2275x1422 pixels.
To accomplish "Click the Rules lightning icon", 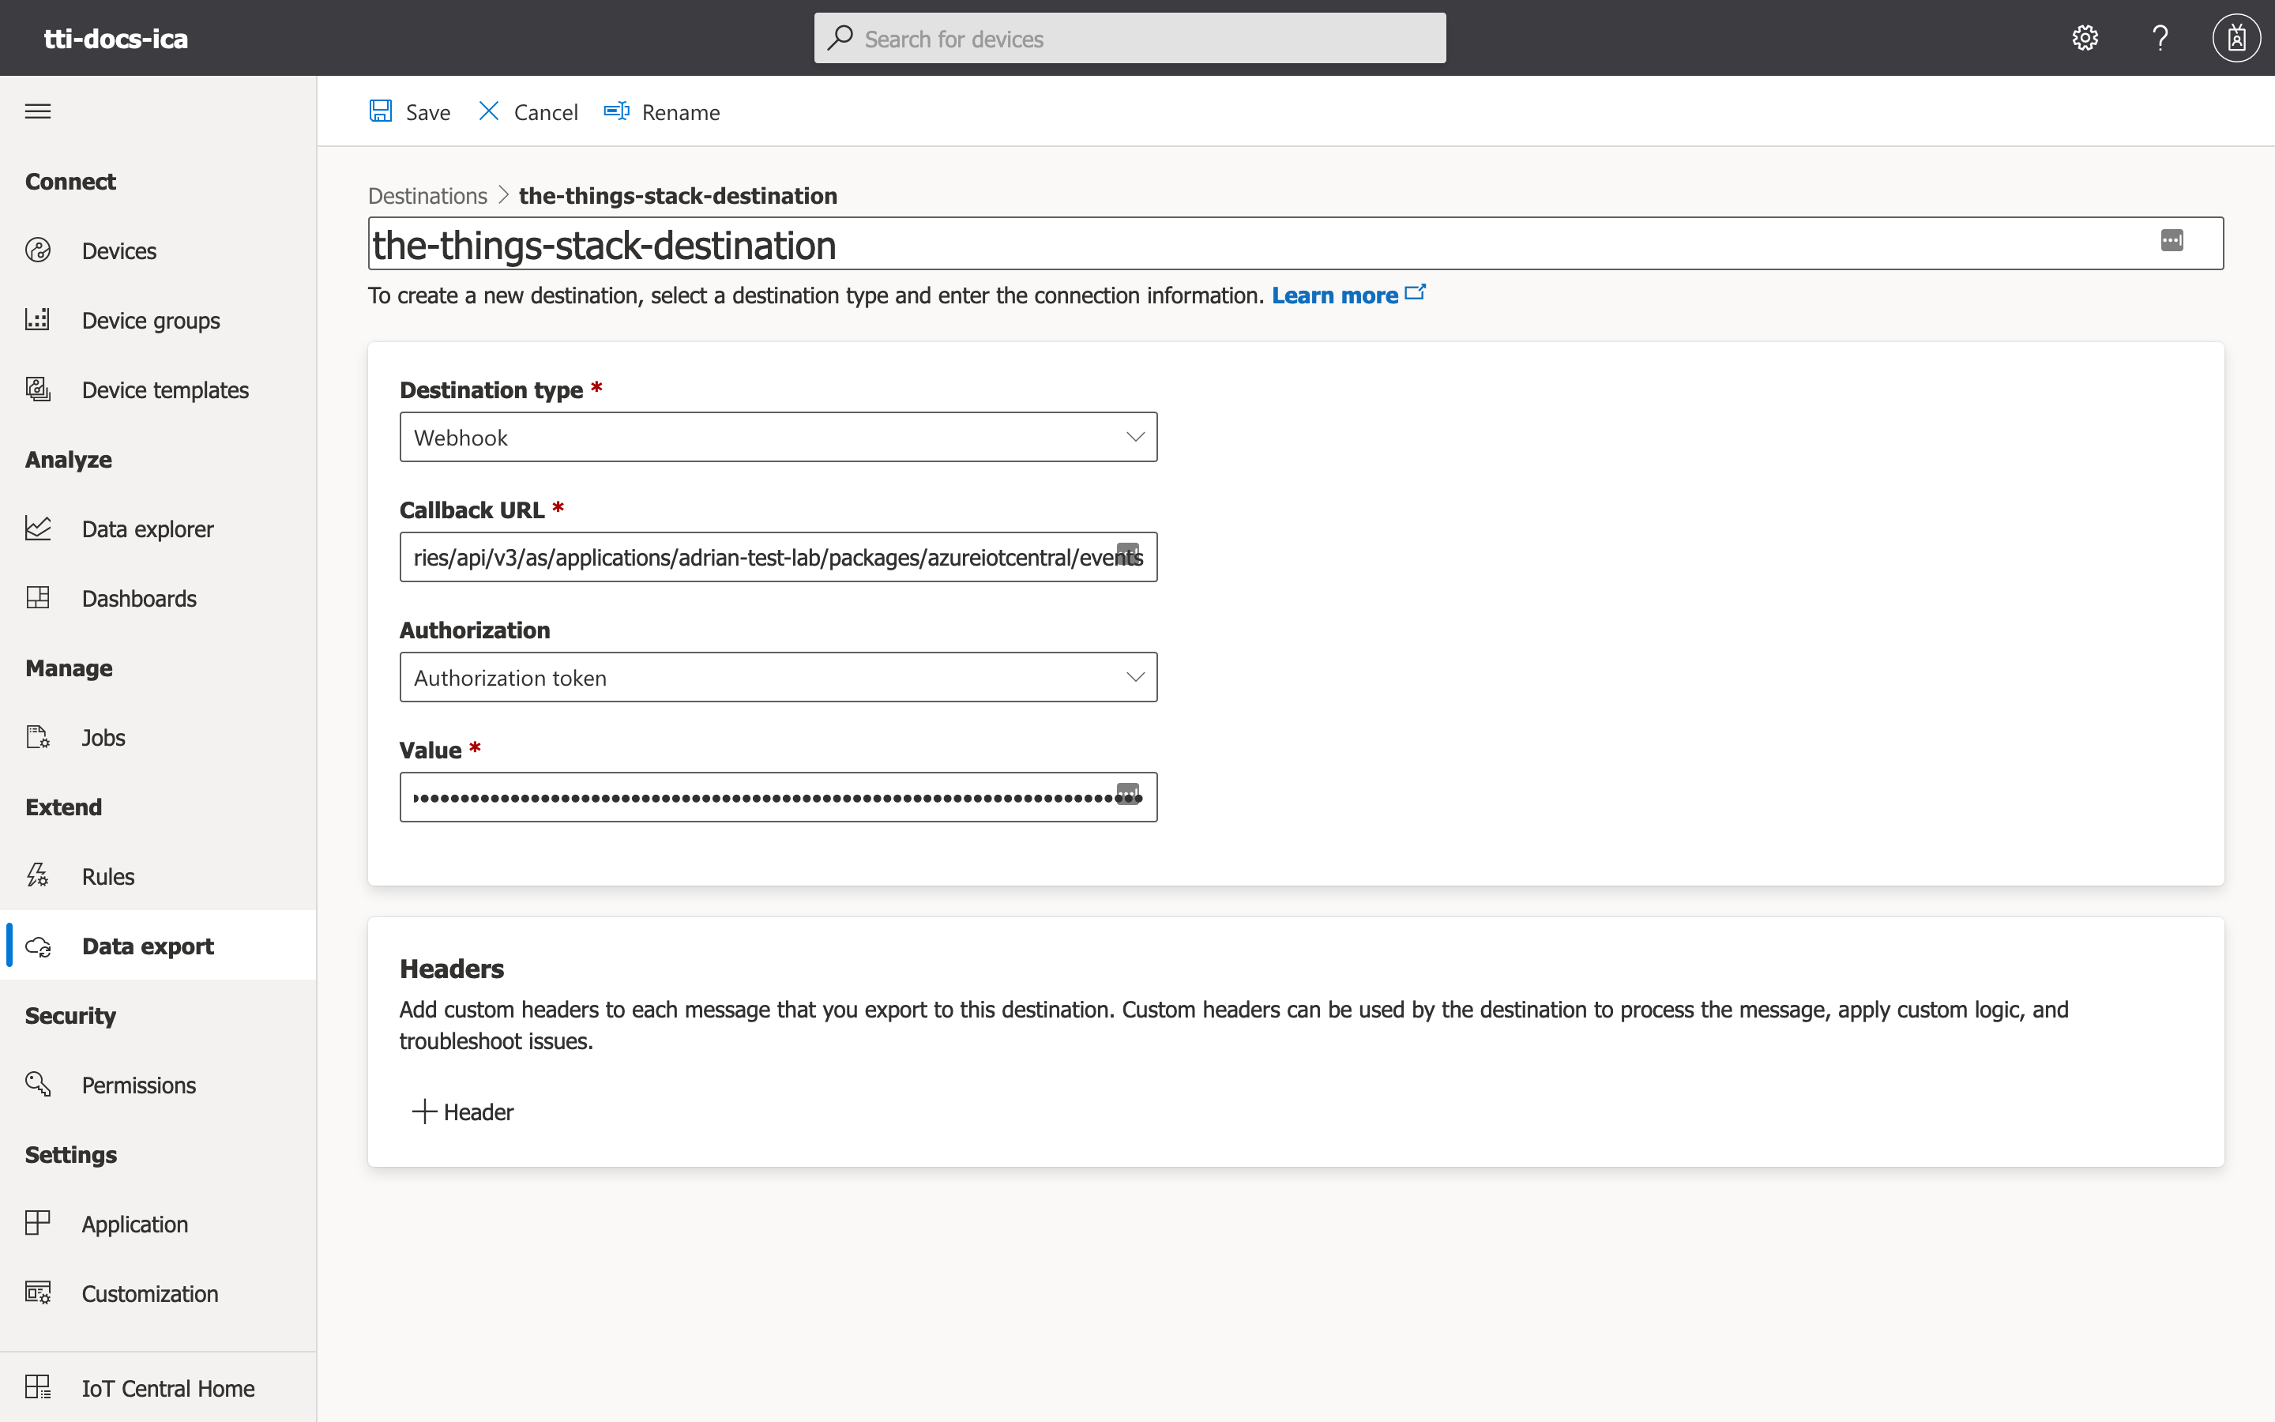I will coord(38,875).
